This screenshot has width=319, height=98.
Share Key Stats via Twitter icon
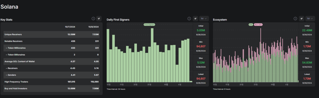point(99,19)
